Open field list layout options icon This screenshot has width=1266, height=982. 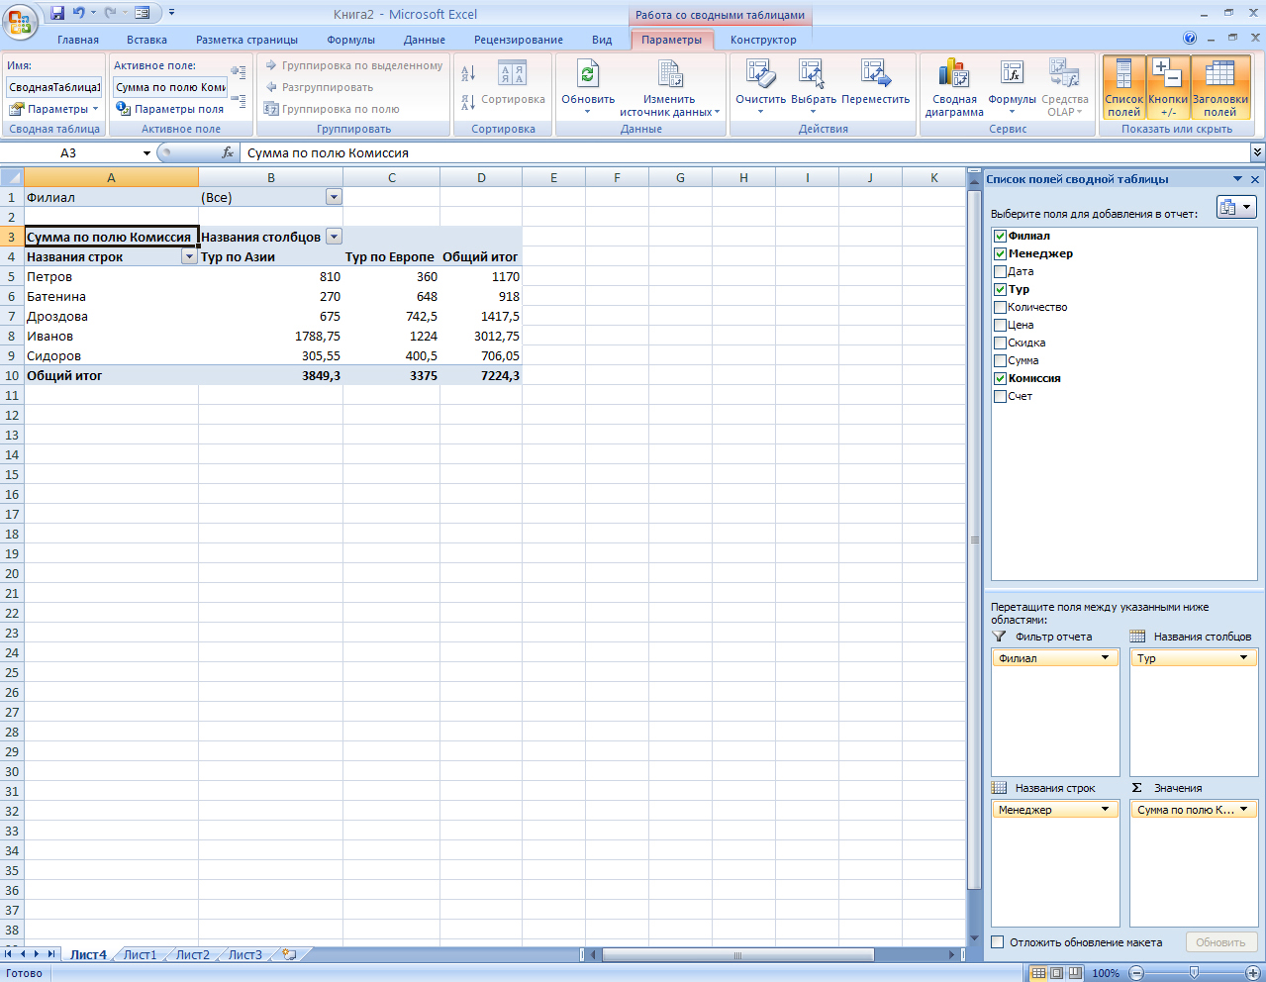(1236, 207)
